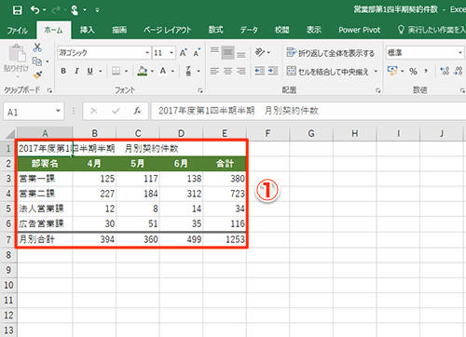The width and height of the screenshot is (466, 337).
Task: Select cell with value 1253
Action: coord(225,239)
